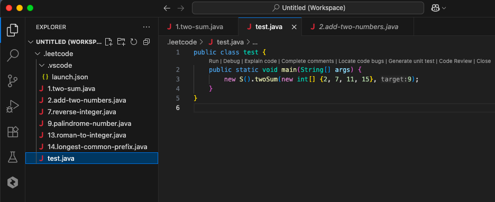Open the Source Control view
This screenshot has height=202, width=495.
[x=13, y=81]
